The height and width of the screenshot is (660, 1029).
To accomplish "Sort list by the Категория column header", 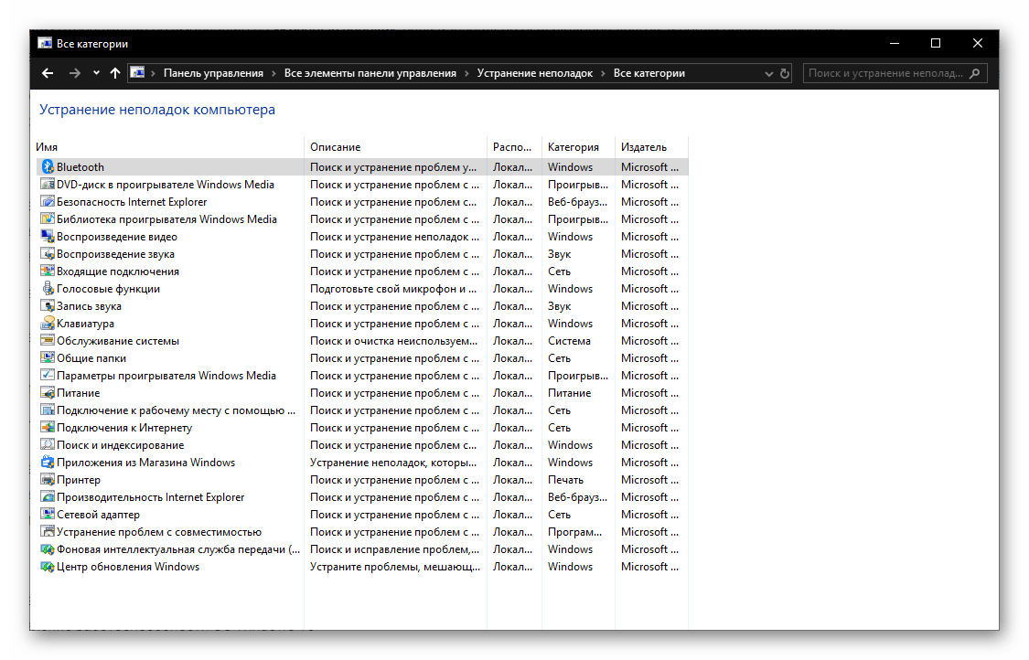I will point(573,147).
